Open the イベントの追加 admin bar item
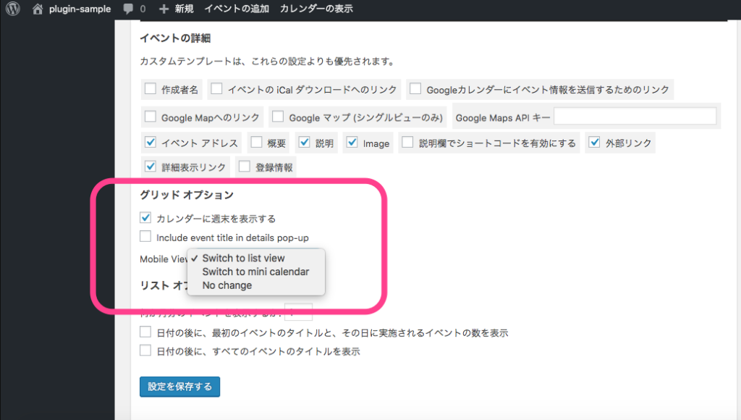This screenshot has width=741, height=420. (237, 9)
